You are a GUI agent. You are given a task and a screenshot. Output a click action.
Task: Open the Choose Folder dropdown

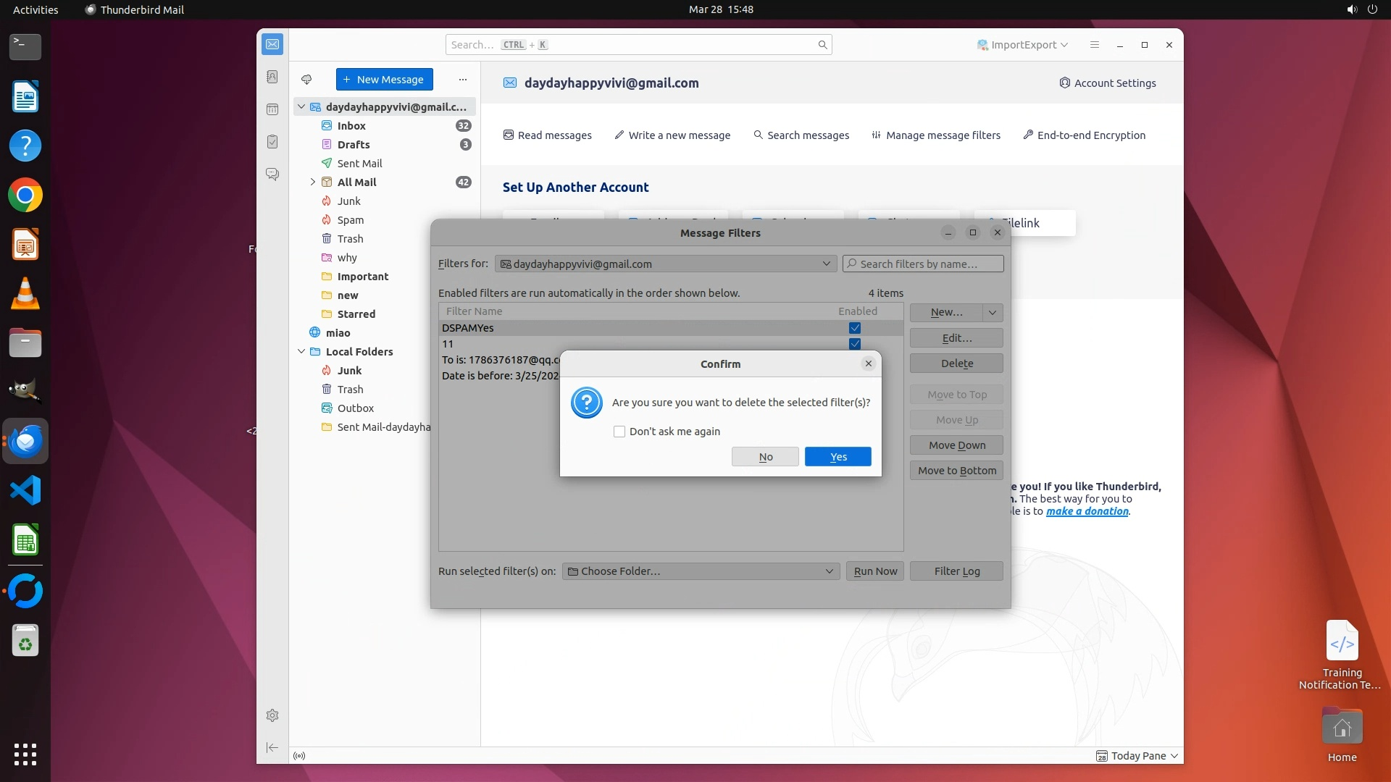(701, 571)
